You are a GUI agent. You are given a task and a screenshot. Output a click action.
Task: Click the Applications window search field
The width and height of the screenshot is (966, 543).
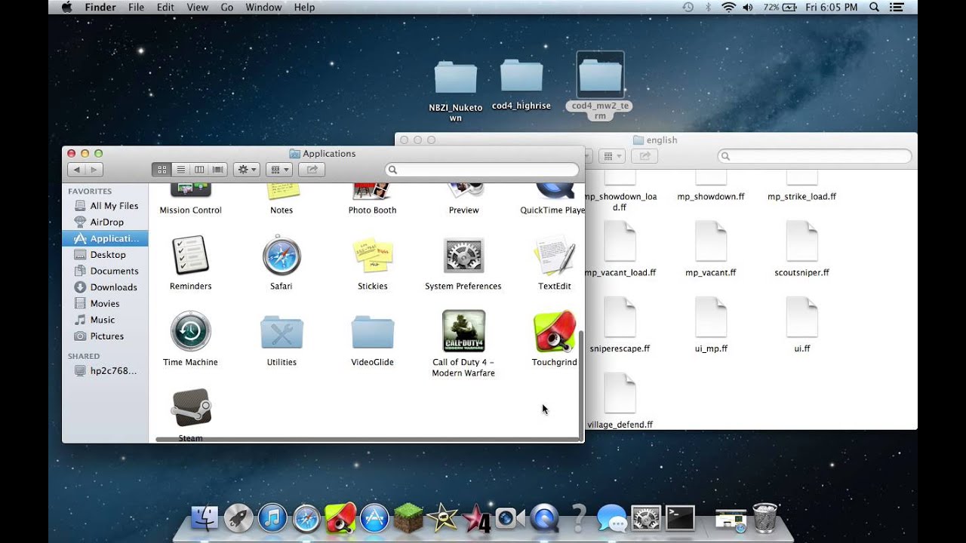[481, 170]
